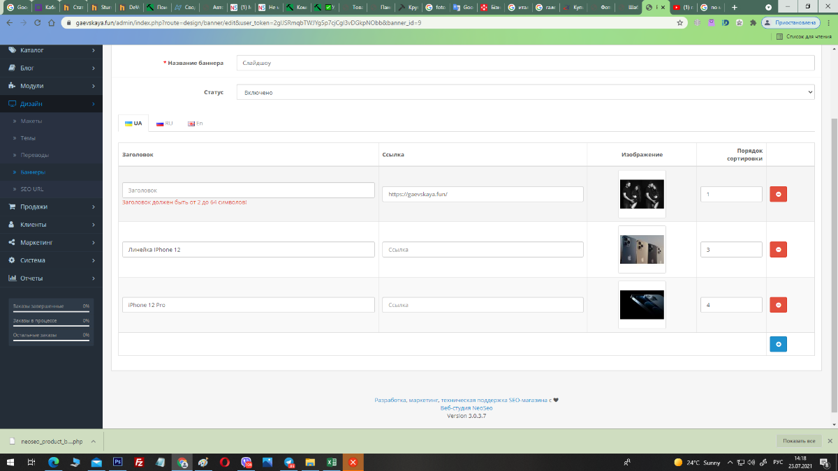Image resolution: width=838 pixels, height=471 pixels.
Task: Expand the Каталог menu chevron
Action: [x=94, y=50]
